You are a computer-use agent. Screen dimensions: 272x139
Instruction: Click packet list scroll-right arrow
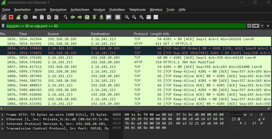(269, 109)
